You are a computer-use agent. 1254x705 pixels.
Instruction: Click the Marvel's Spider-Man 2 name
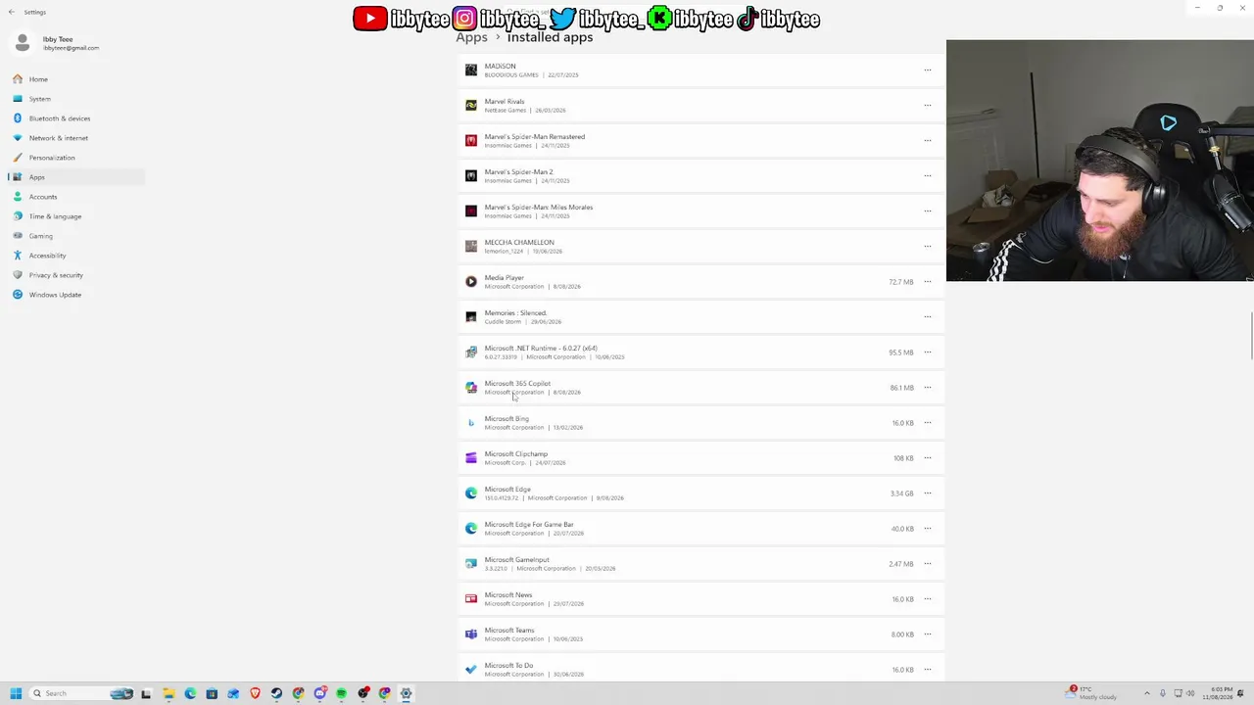(x=518, y=172)
